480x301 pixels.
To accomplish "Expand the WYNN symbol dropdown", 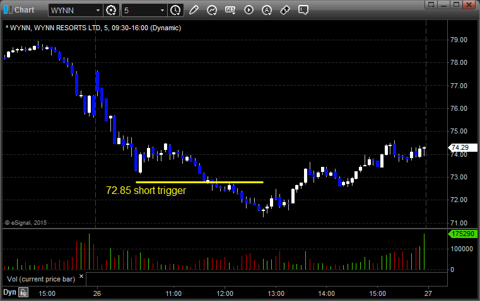I will coord(97,10).
